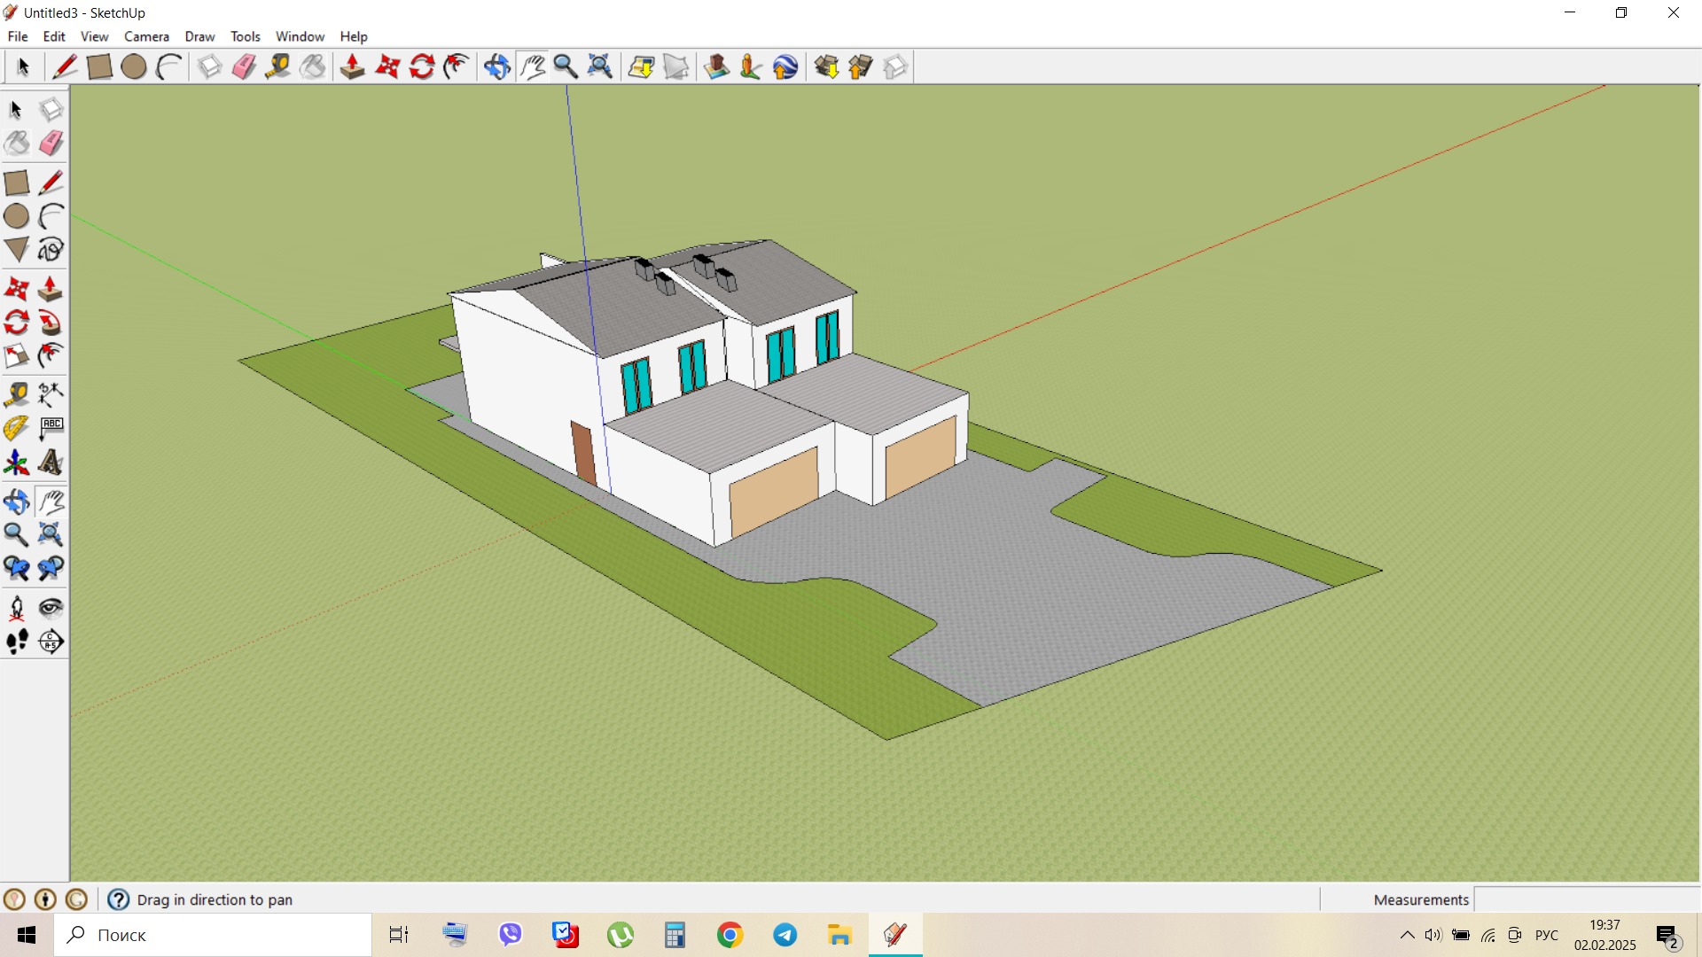Activate the Zoom Extents tool
1702x957 pixels.
(x=51, y=534)
